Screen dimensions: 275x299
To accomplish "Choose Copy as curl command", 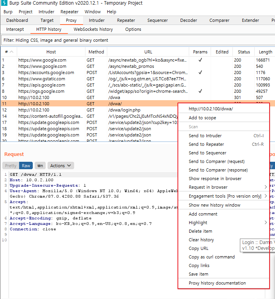I will click(224, 257).
